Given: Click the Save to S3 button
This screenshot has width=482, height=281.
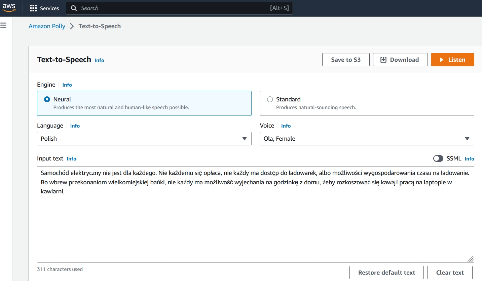Looking at the screenshot, I should click(x=346, y=60).
